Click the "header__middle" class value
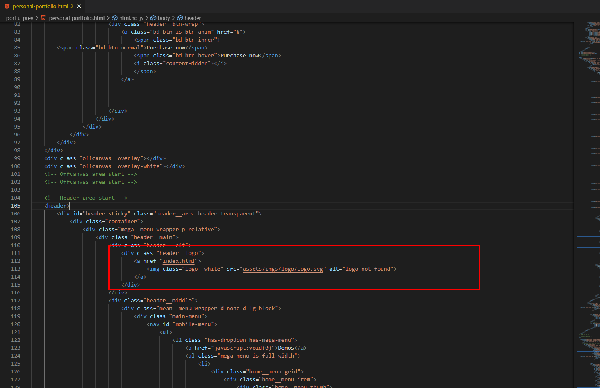This screenshot has height=388, width=600. click(169, 301)
